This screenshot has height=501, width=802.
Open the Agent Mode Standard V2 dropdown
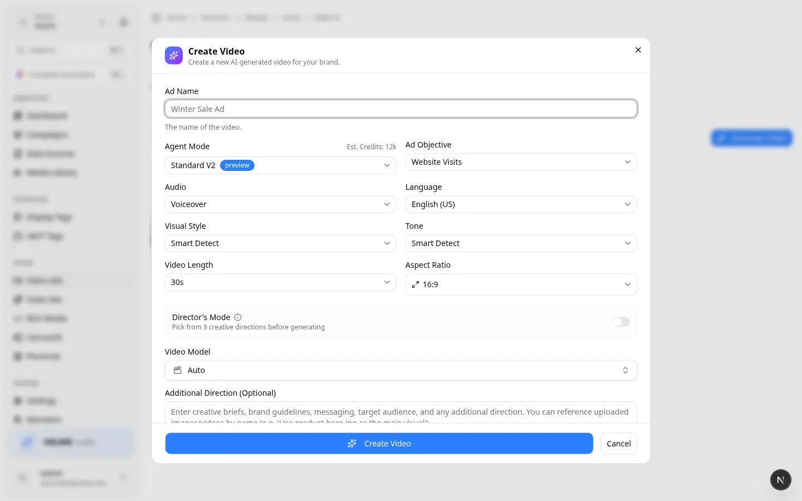(281, 165)
